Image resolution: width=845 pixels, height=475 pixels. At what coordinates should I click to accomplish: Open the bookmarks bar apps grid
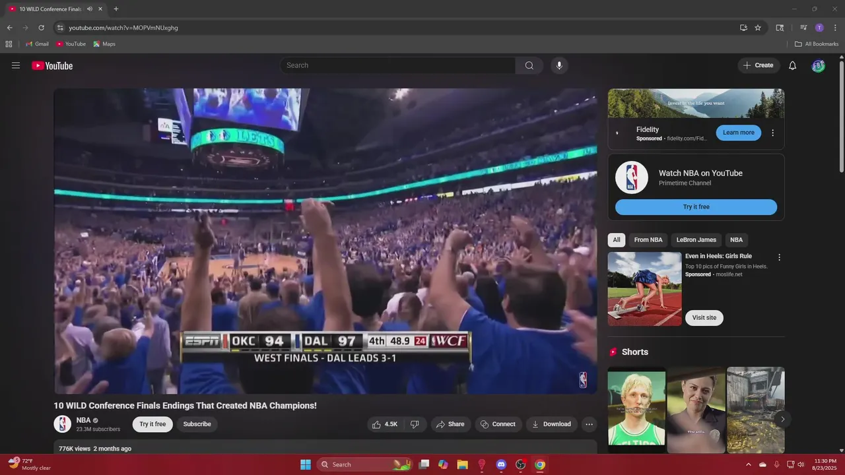coord(9,44)
